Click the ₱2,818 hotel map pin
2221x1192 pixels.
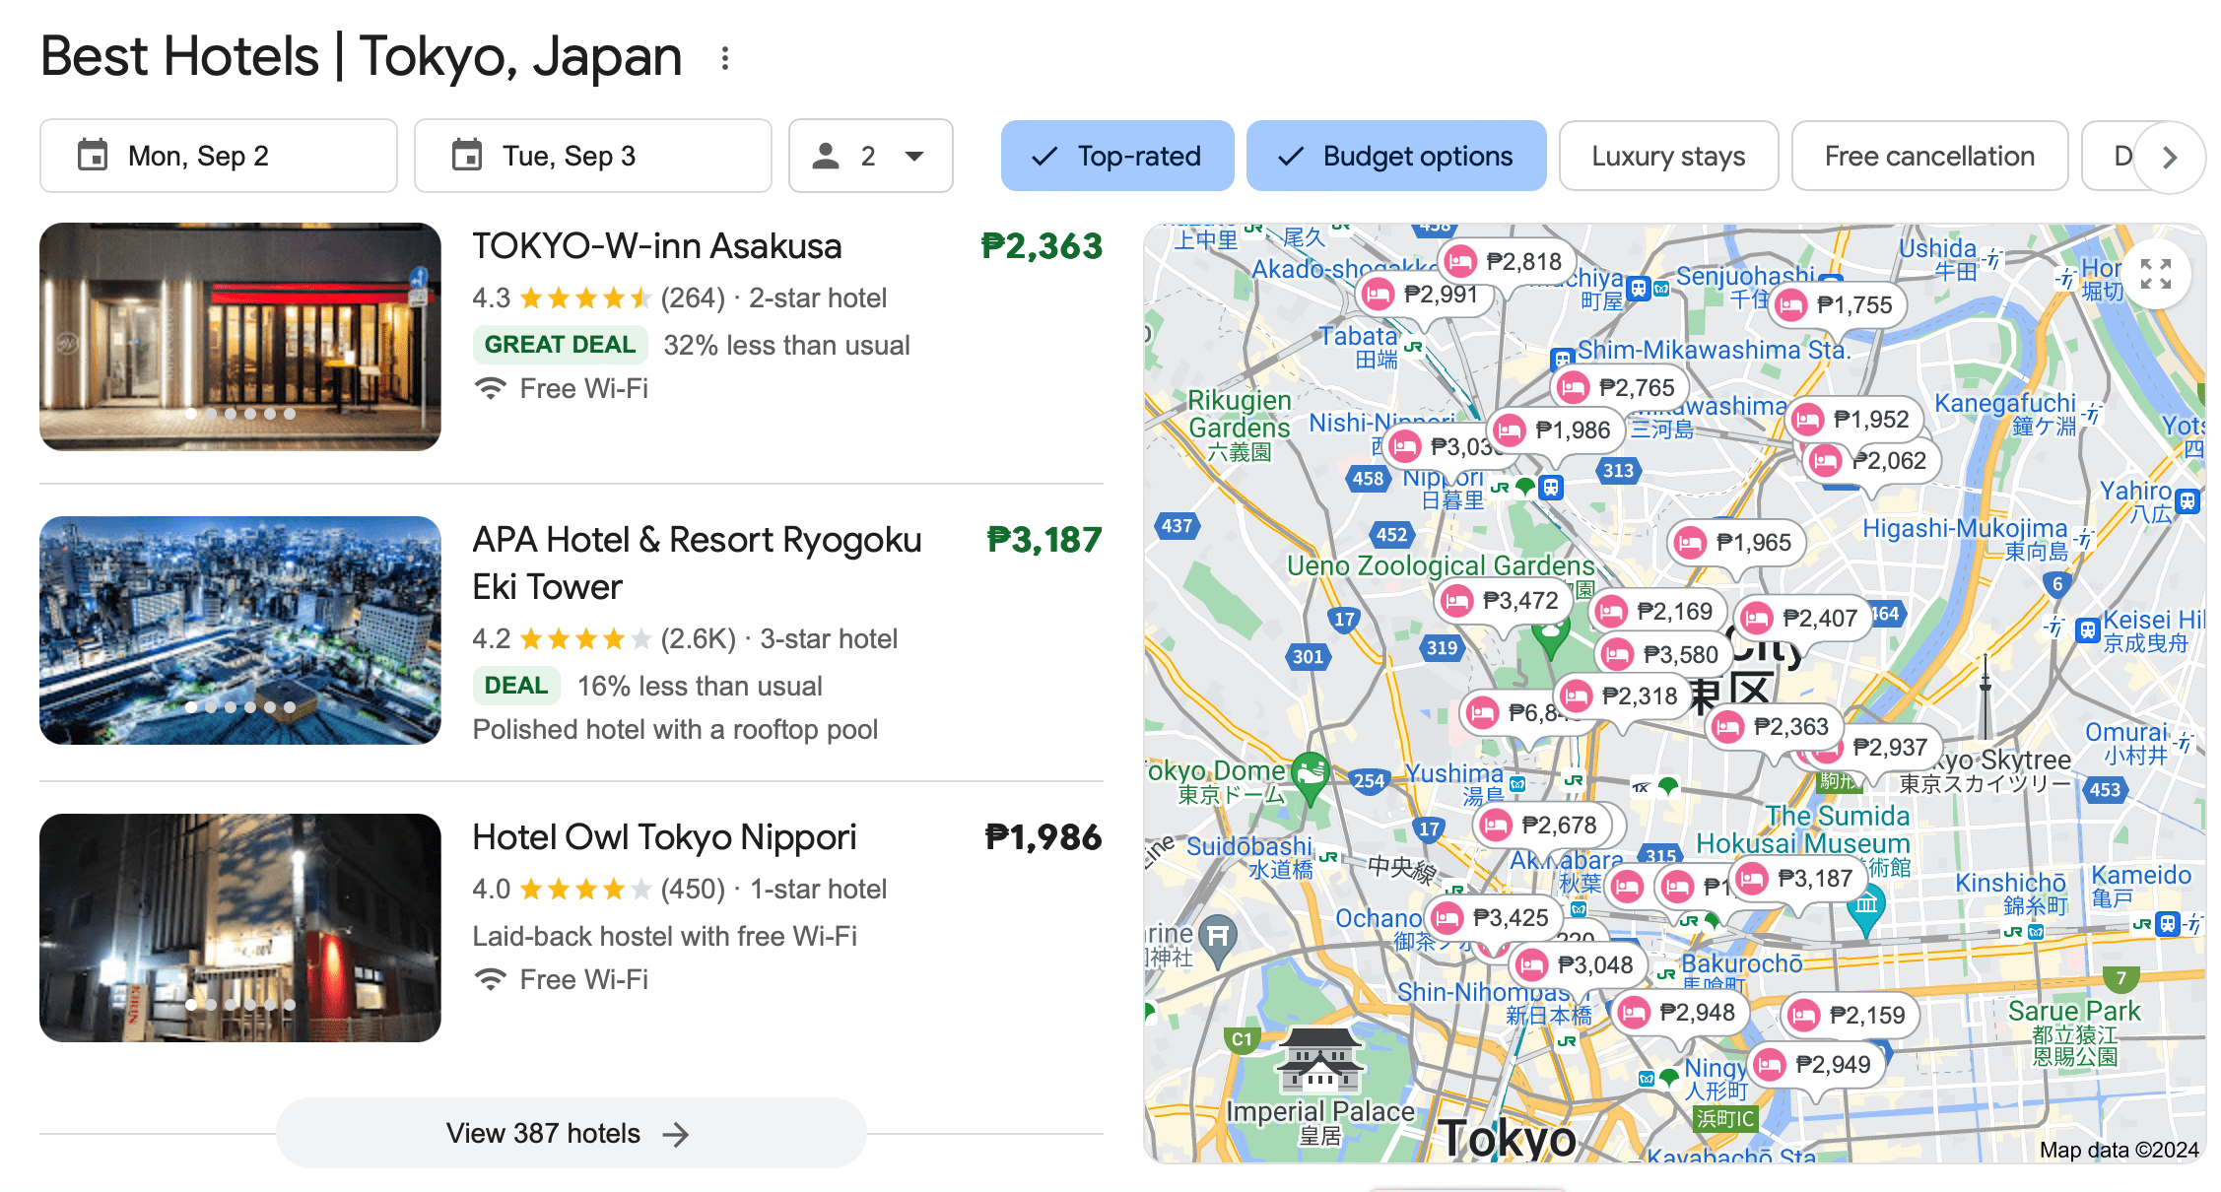(1506, 261)
